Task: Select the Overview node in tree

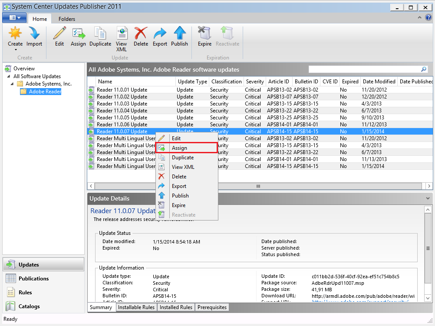Action: tap(24, 69)
